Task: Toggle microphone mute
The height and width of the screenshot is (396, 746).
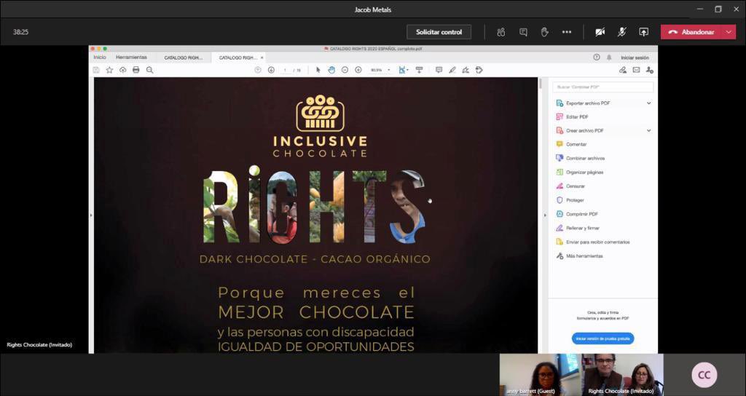Action: pyautogui.click(x=622, y=32)
